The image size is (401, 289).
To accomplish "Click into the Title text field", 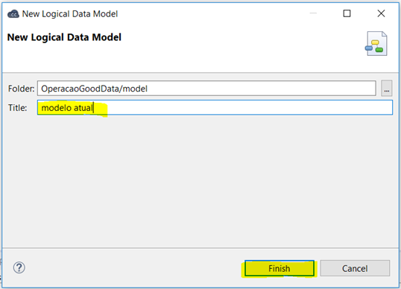I will click(x=215, y=107).
